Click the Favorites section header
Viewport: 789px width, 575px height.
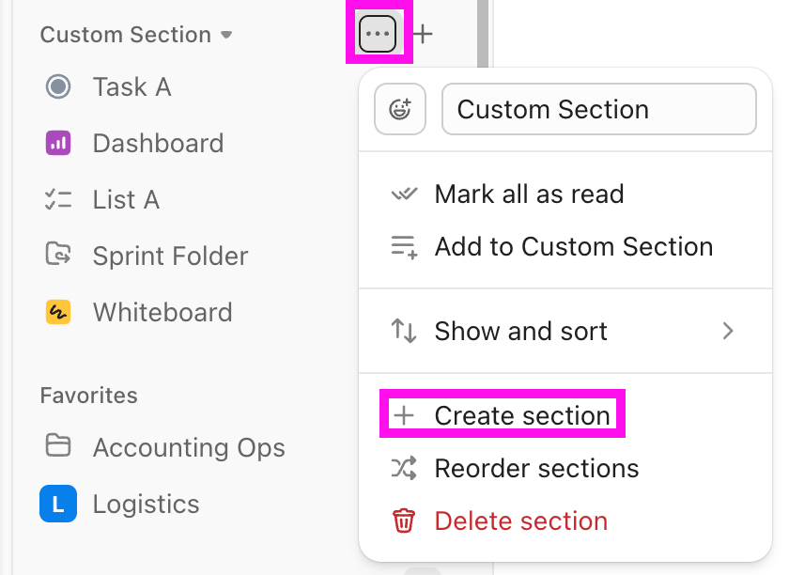click(89, 396)
